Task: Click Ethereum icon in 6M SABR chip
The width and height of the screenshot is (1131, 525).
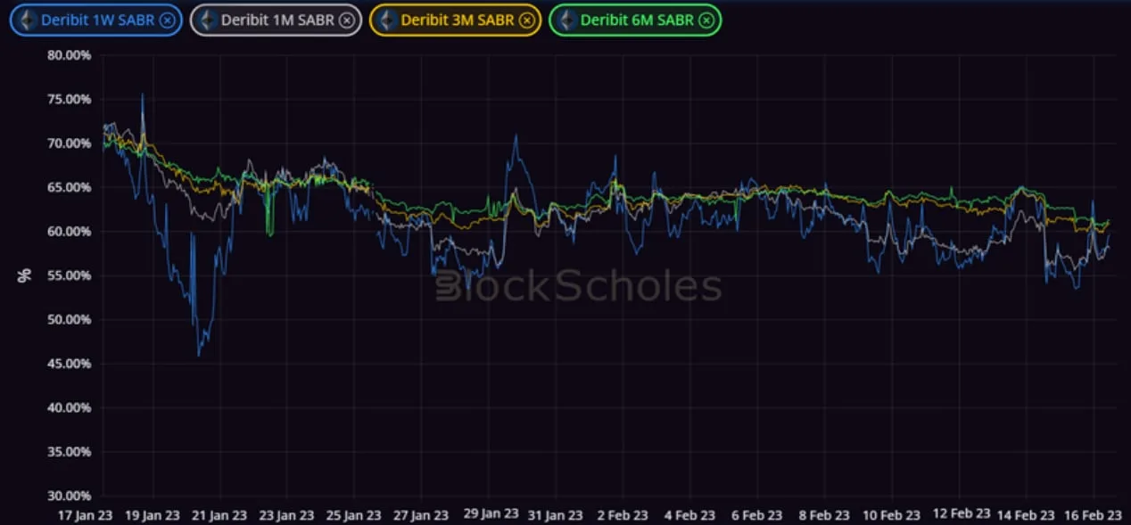Action: [x=565, y=20]
